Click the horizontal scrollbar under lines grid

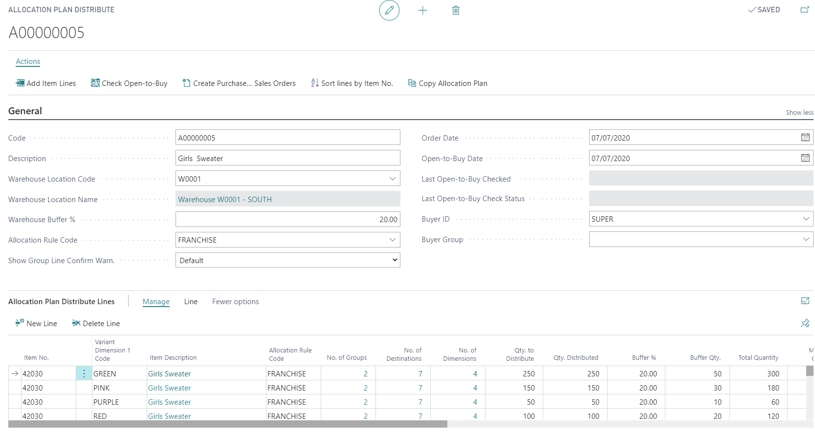coord(227,424)
